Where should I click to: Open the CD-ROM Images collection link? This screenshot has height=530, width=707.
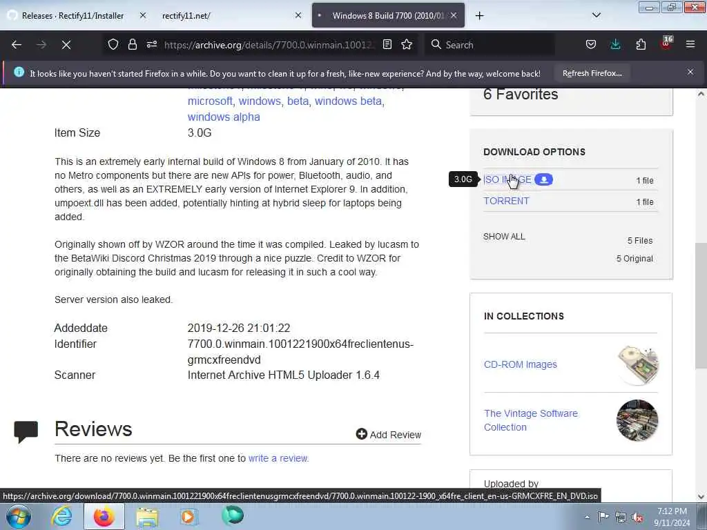521,364
